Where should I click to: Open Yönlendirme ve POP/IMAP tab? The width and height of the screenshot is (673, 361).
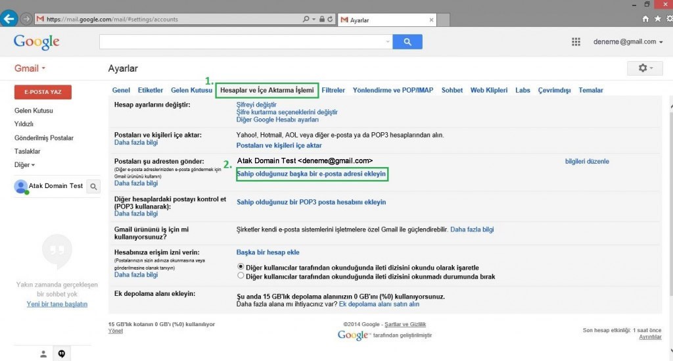point(393,90)
